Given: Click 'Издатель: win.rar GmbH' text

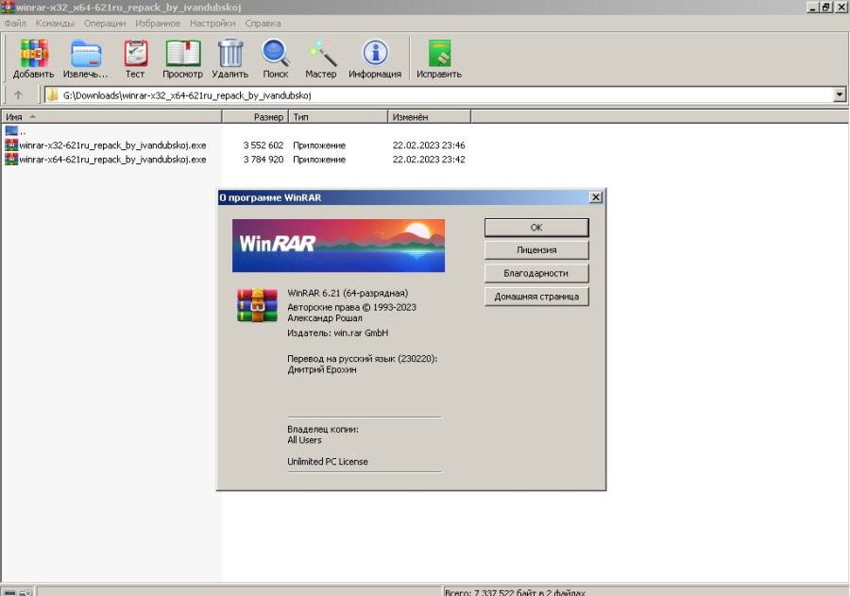Looking at the screenshot, I should click(338, 333).
